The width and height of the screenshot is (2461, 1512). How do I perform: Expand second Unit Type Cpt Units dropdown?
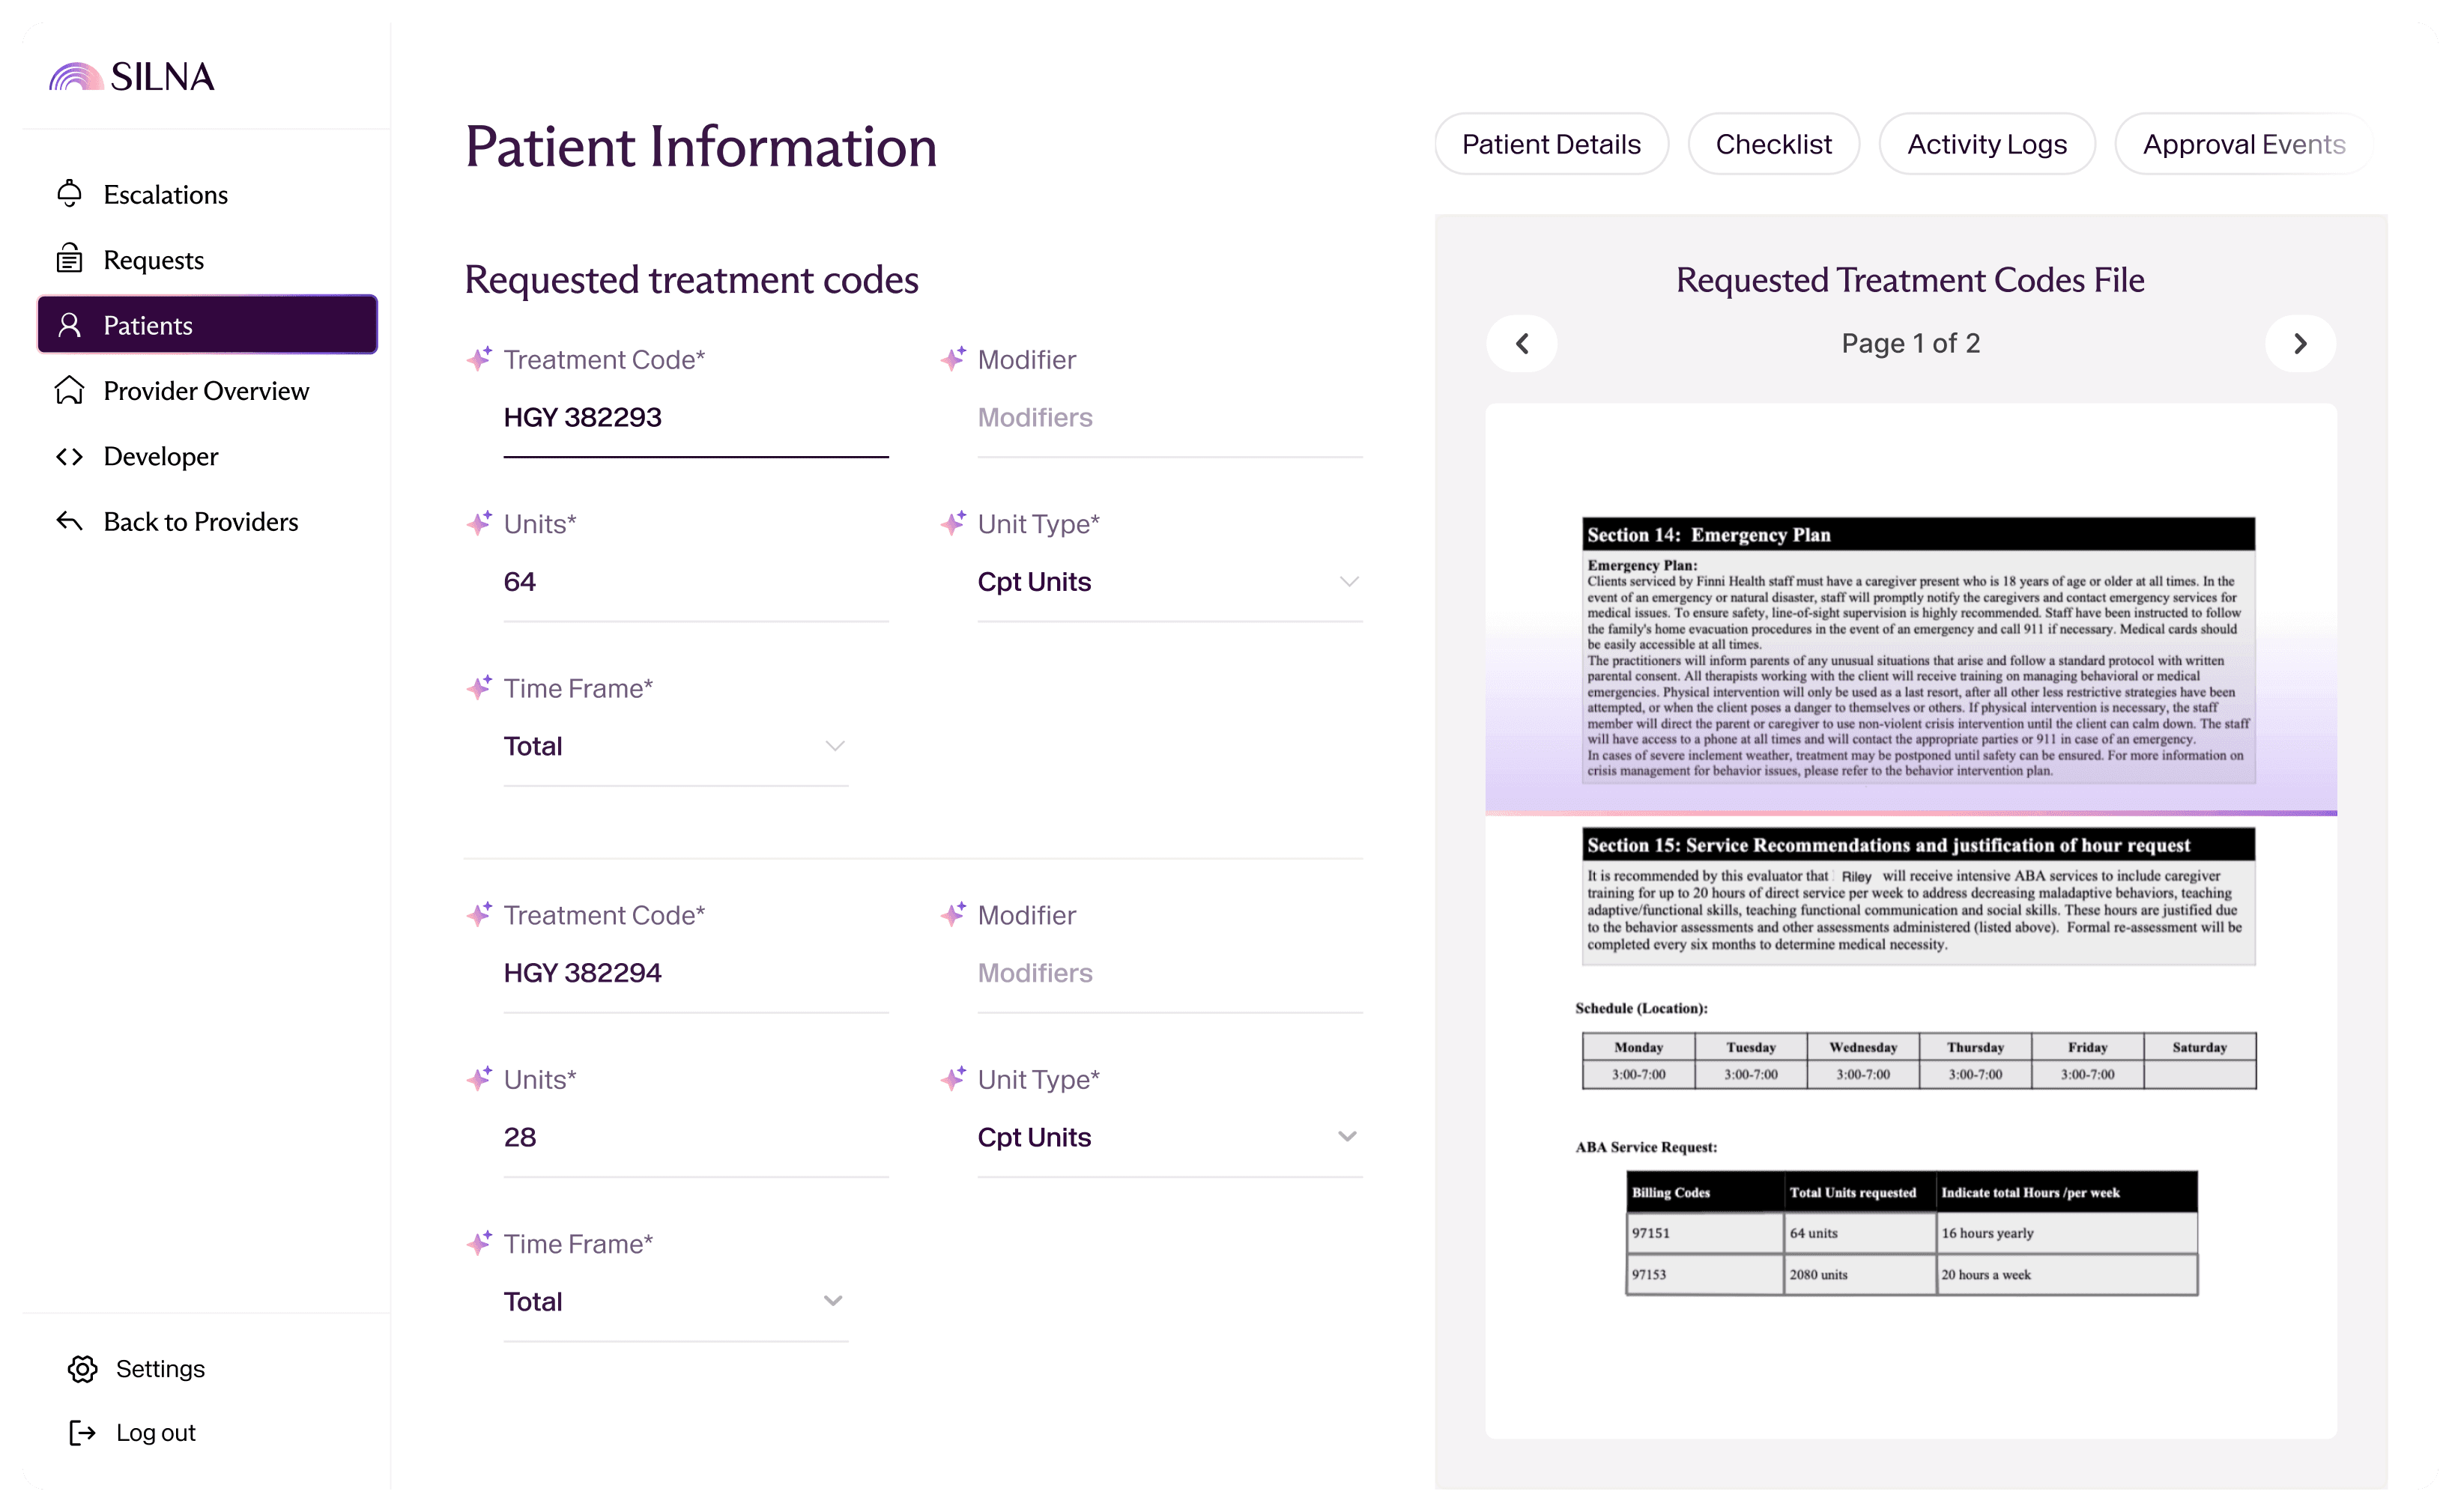pyautogui.click(x=1346, y=1136)
